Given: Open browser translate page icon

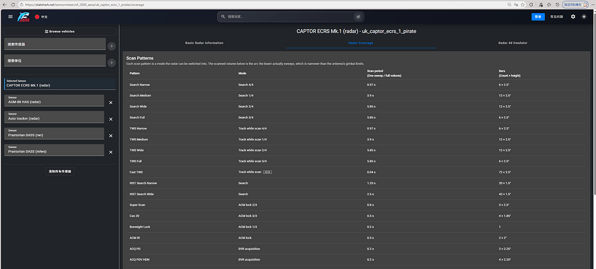Looking at the screenshot, I should (516, 5).
